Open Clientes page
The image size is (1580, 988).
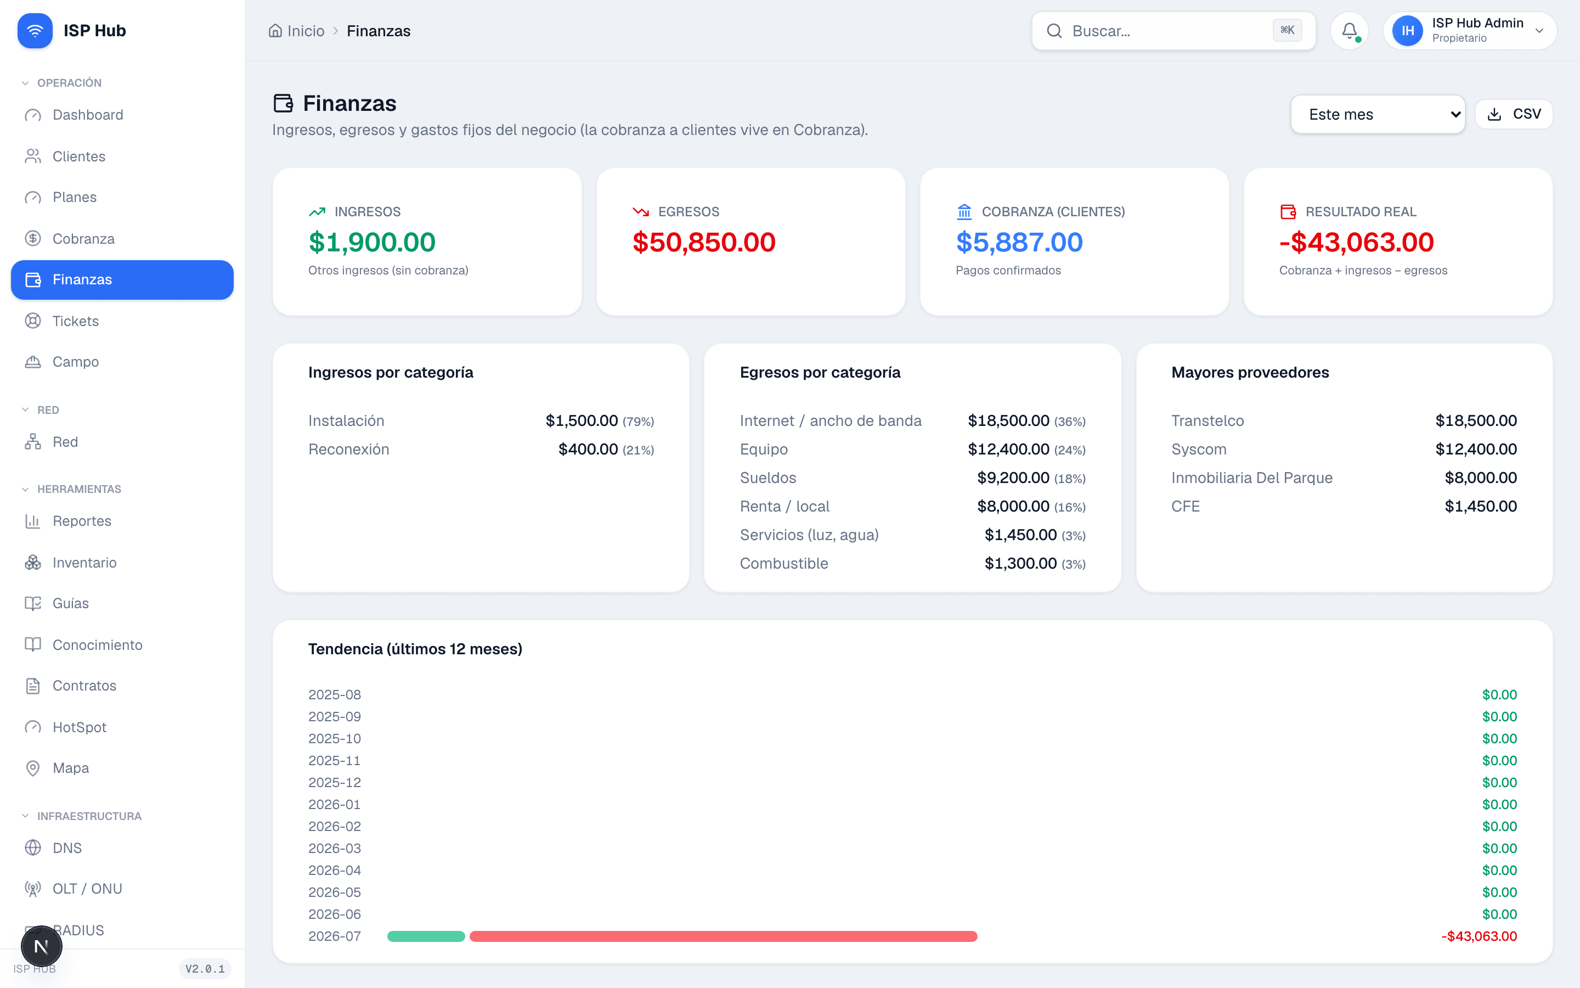122,156
